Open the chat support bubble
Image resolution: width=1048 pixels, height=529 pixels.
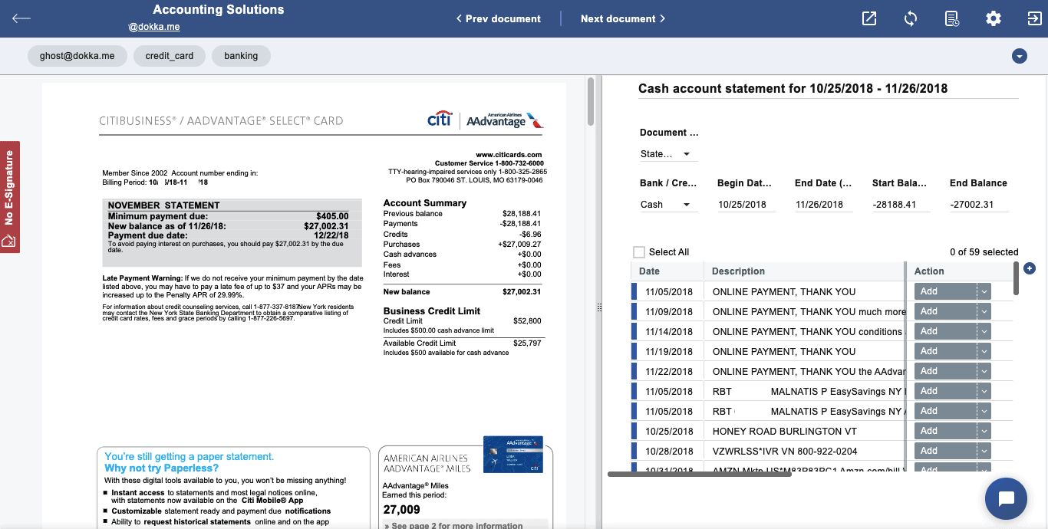(1005, 498)
